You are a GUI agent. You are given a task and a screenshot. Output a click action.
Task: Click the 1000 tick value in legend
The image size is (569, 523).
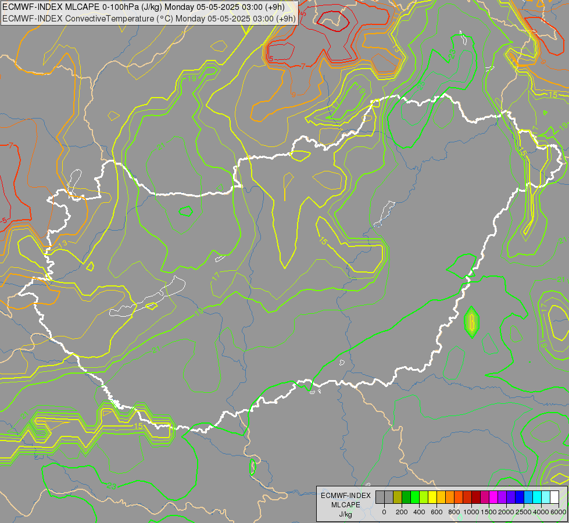pyautogui.click(x=472, y=512)
